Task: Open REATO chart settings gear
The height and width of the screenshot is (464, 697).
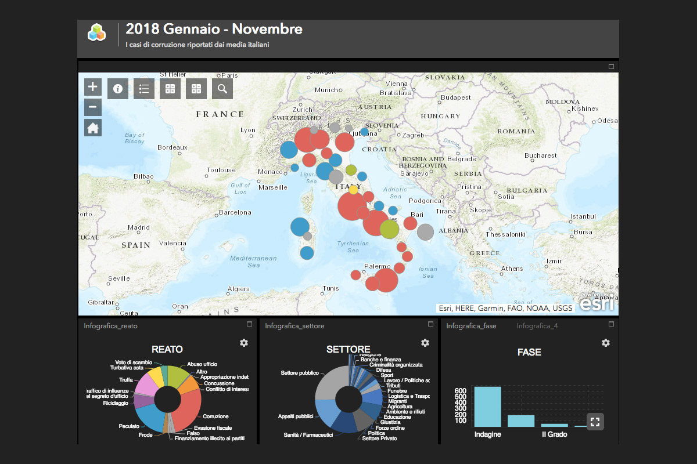Action: [x=244, y=343]
